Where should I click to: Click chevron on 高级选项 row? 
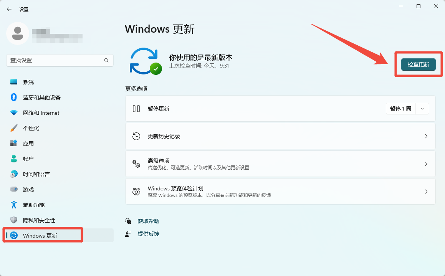click(x=426, y=164)
